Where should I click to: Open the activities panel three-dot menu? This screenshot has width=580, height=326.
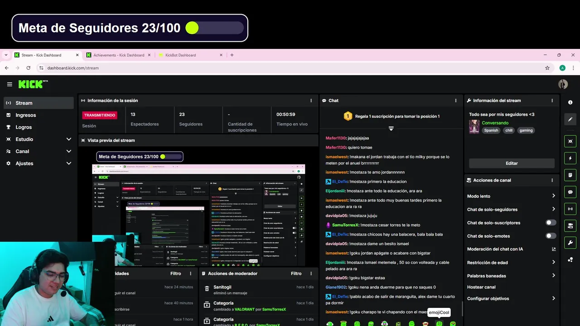[190, 273]
